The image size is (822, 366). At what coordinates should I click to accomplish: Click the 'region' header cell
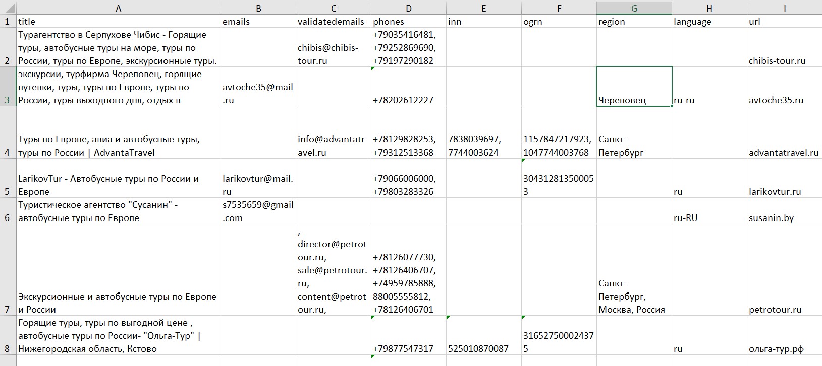pyautogui.click(x=634, y=21)
